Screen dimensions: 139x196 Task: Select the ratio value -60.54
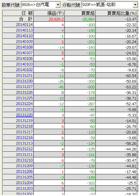coord(131,76)
